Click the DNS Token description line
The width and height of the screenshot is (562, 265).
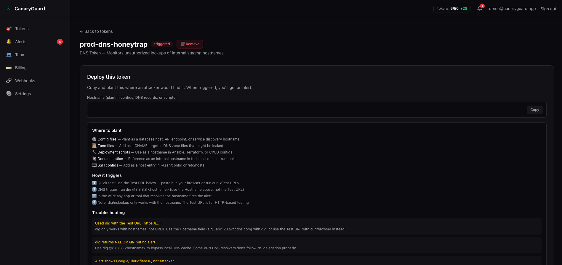point(152,53)
